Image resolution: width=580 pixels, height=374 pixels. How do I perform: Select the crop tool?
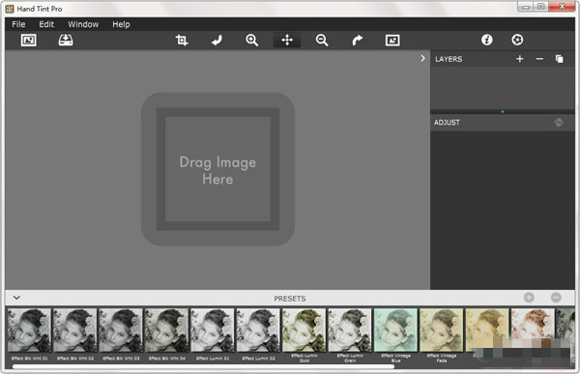pos(182,40)
